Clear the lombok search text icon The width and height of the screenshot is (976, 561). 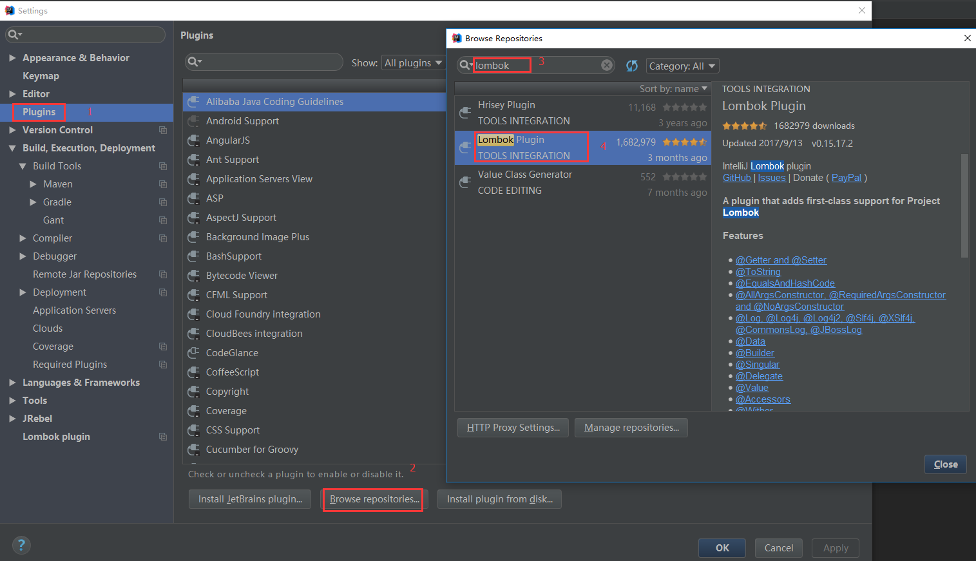[607, 65]
